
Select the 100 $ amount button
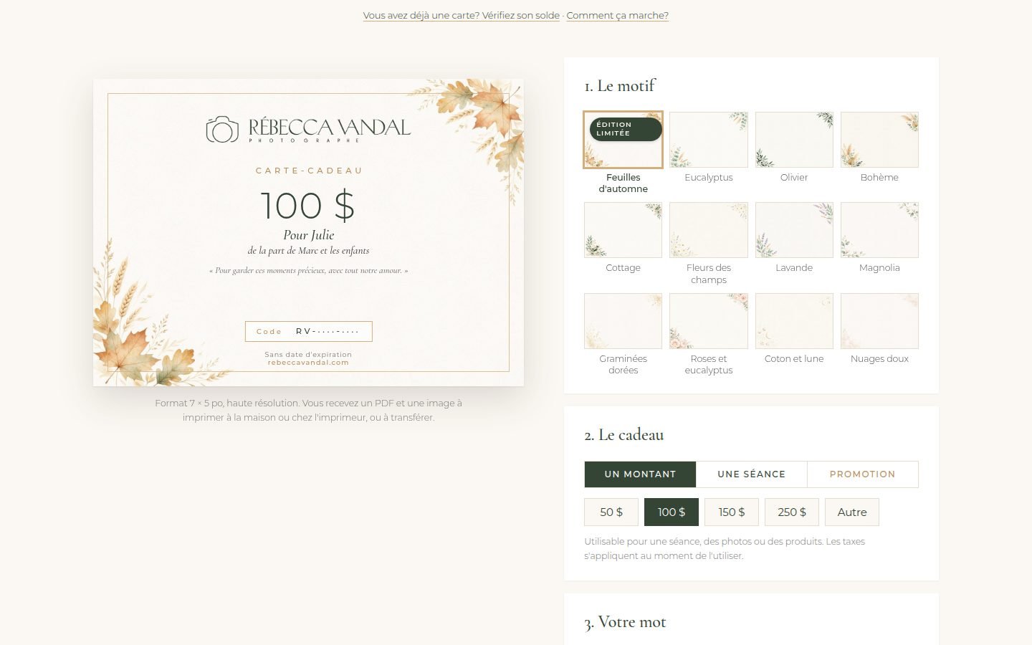[x=672, y=512]
